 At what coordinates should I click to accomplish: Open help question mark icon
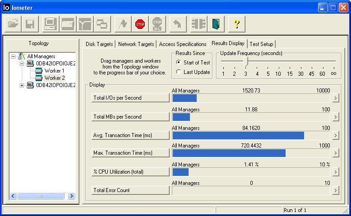tap(236, 24)
